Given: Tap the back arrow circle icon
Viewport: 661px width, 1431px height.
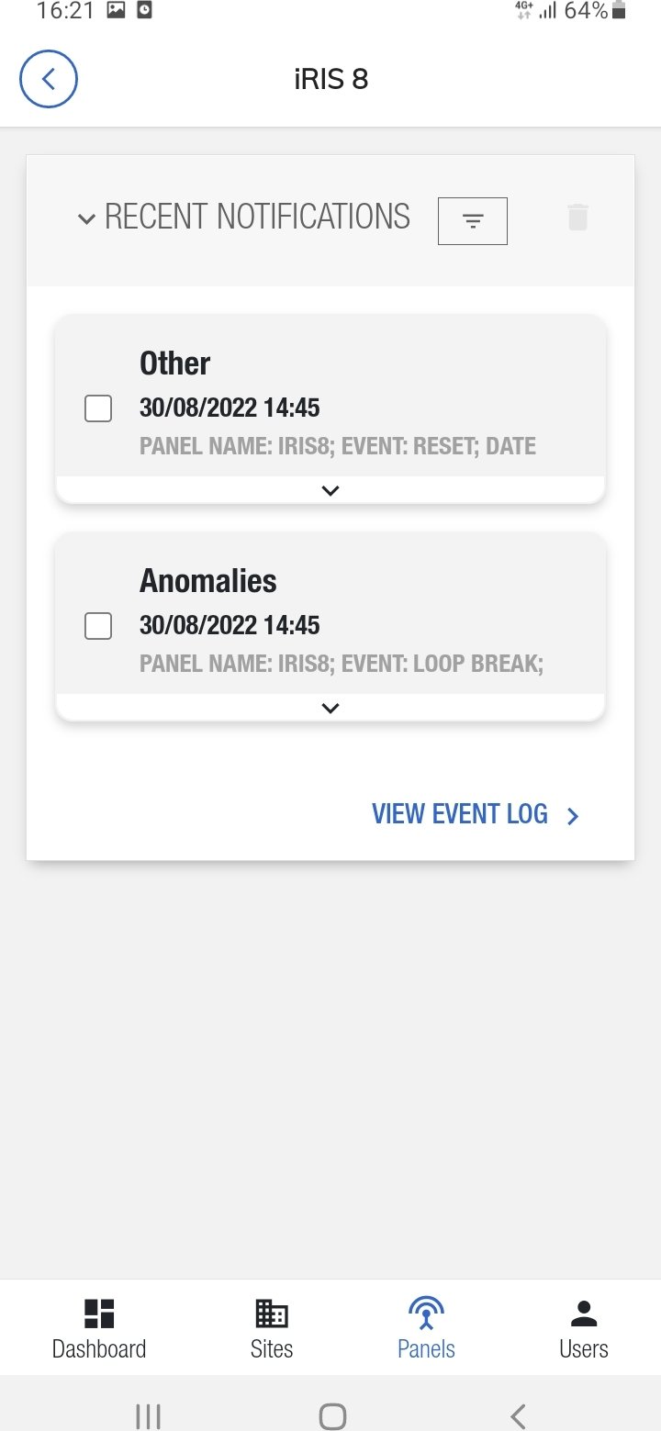Looking at the screenshot, I should click(49, 79).
